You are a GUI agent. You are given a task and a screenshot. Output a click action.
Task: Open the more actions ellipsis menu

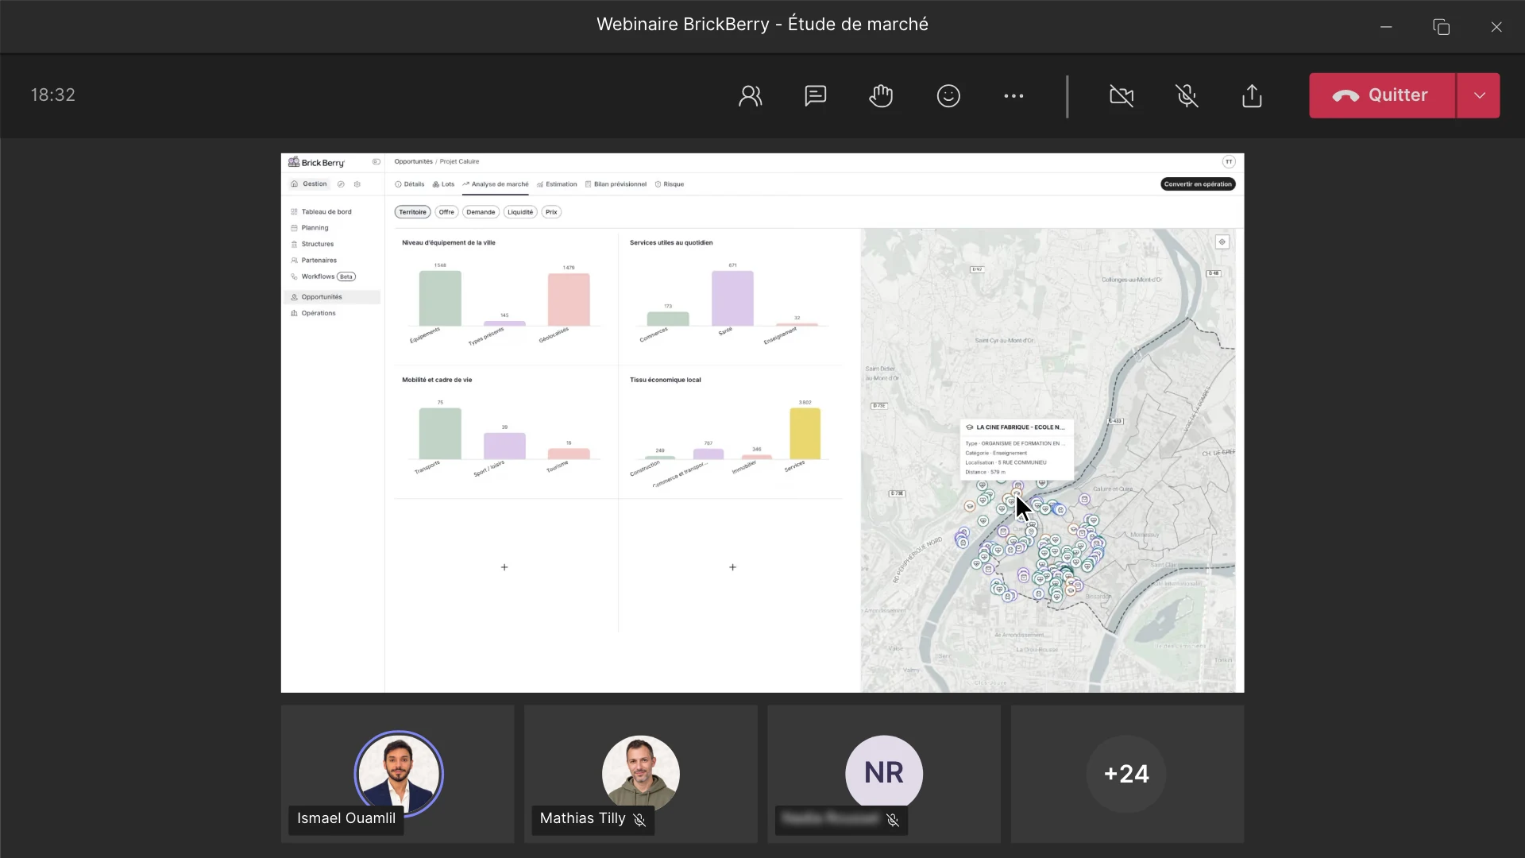(1013, 95)
